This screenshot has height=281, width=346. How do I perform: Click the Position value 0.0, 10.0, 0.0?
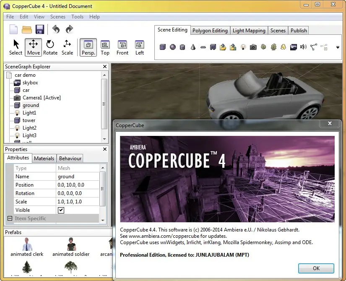coord(78,185)
